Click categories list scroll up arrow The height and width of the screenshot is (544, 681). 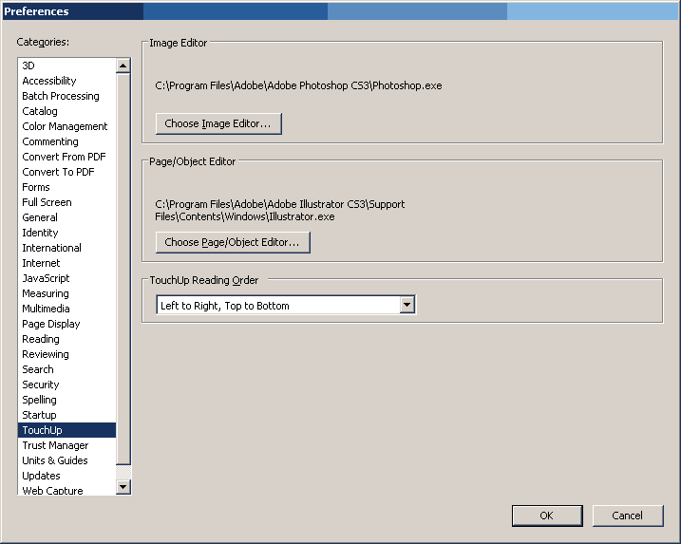[x=123, y=66]
